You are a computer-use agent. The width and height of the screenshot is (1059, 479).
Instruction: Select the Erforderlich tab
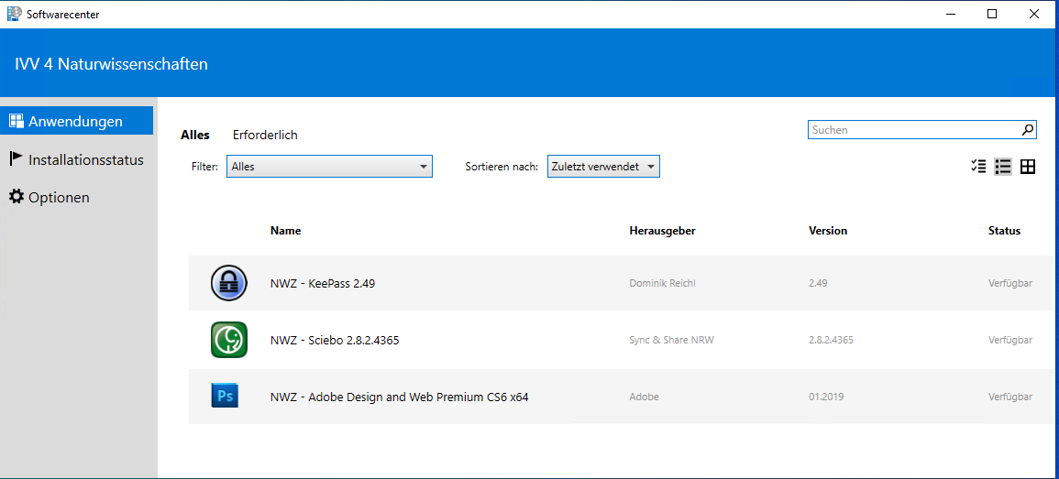[x=265, y=135]
